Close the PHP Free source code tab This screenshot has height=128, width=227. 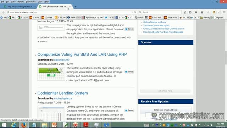[x=70, y=6]
